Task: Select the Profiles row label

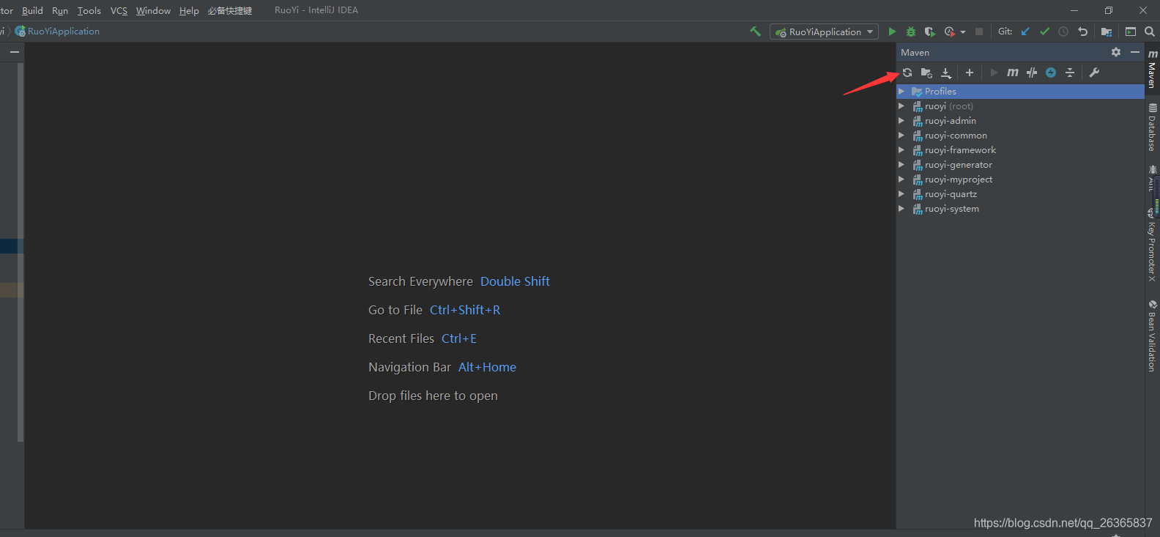Action: tap(940, 92)
